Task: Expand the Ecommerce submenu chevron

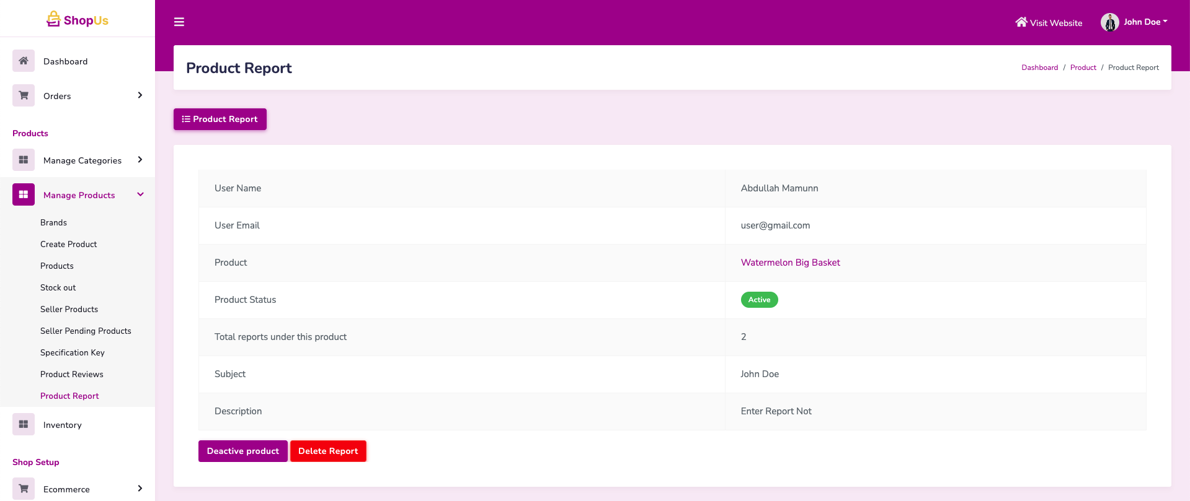Action: pos(140,489)
